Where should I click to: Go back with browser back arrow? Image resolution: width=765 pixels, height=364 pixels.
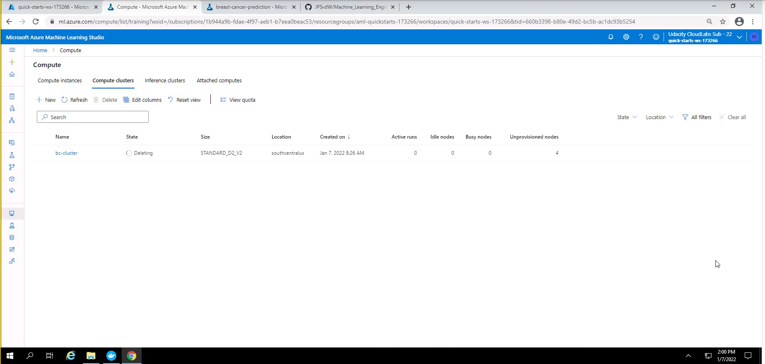(9, 22)
